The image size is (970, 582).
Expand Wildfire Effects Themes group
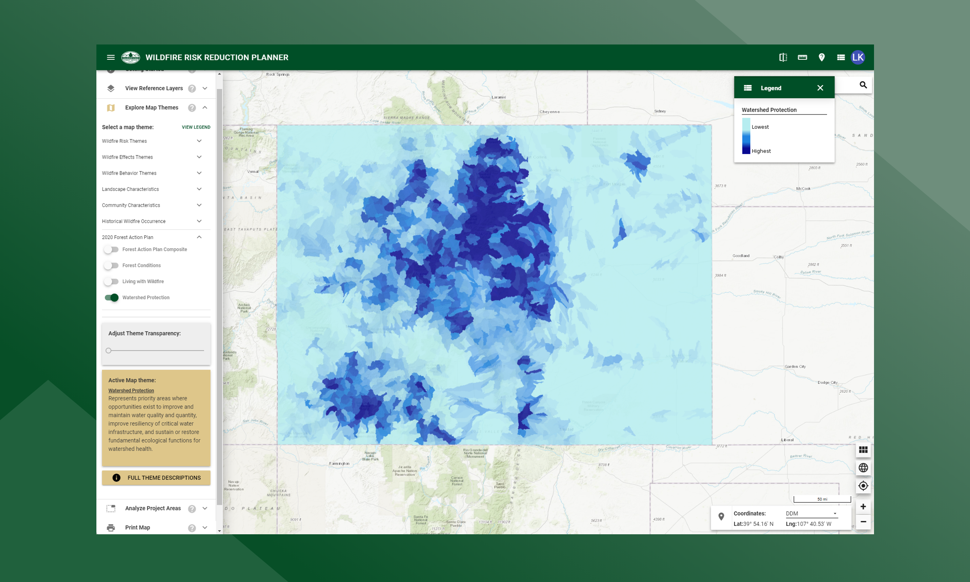pos(199,157)
